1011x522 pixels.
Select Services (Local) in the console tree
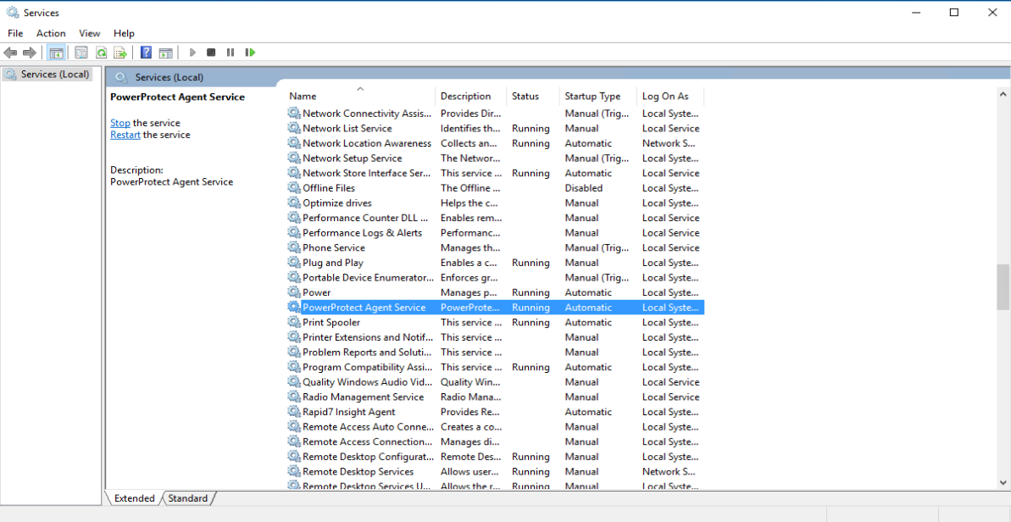click(x=54, y=75)
